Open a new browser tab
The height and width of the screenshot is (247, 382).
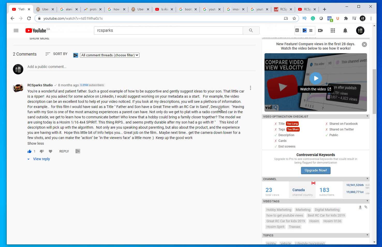tap(324, 9)
